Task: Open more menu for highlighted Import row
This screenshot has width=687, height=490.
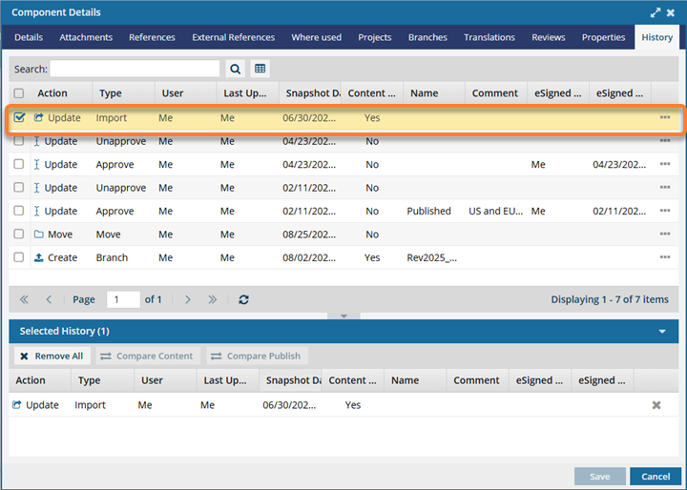Action: 665,117
